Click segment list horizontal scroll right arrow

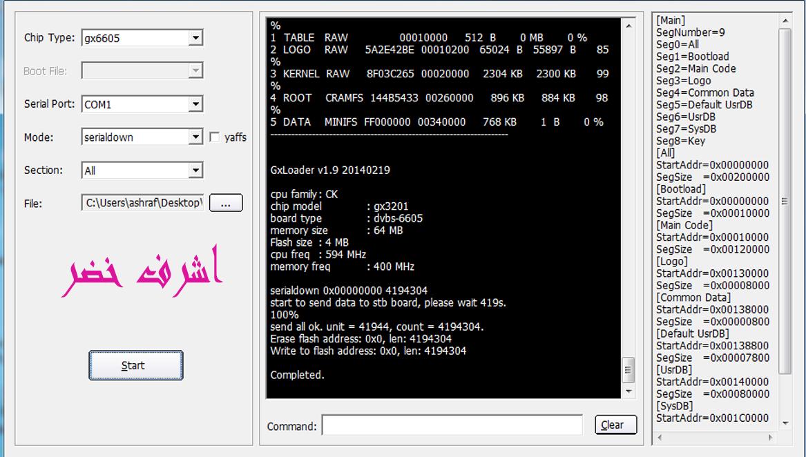point(770,438)
